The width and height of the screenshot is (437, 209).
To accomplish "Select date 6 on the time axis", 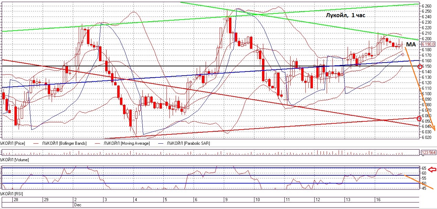I will point(196,200).
